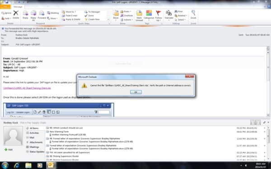Choose Create New quick step
This screenshot has width=271, height=169.
coord(92,19)
